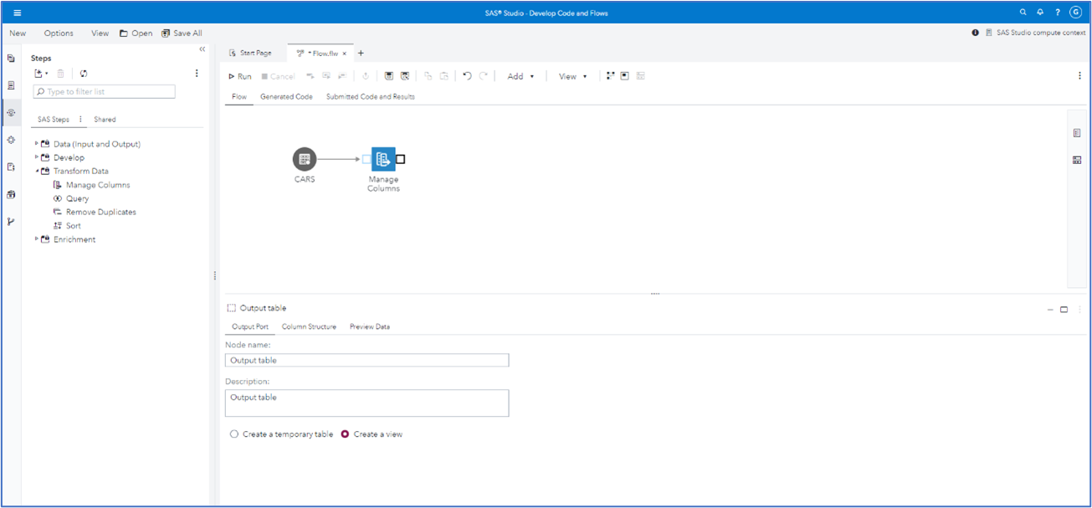Click the Run button
Viewport: 1092px width, 508px height.
[241, 75]
